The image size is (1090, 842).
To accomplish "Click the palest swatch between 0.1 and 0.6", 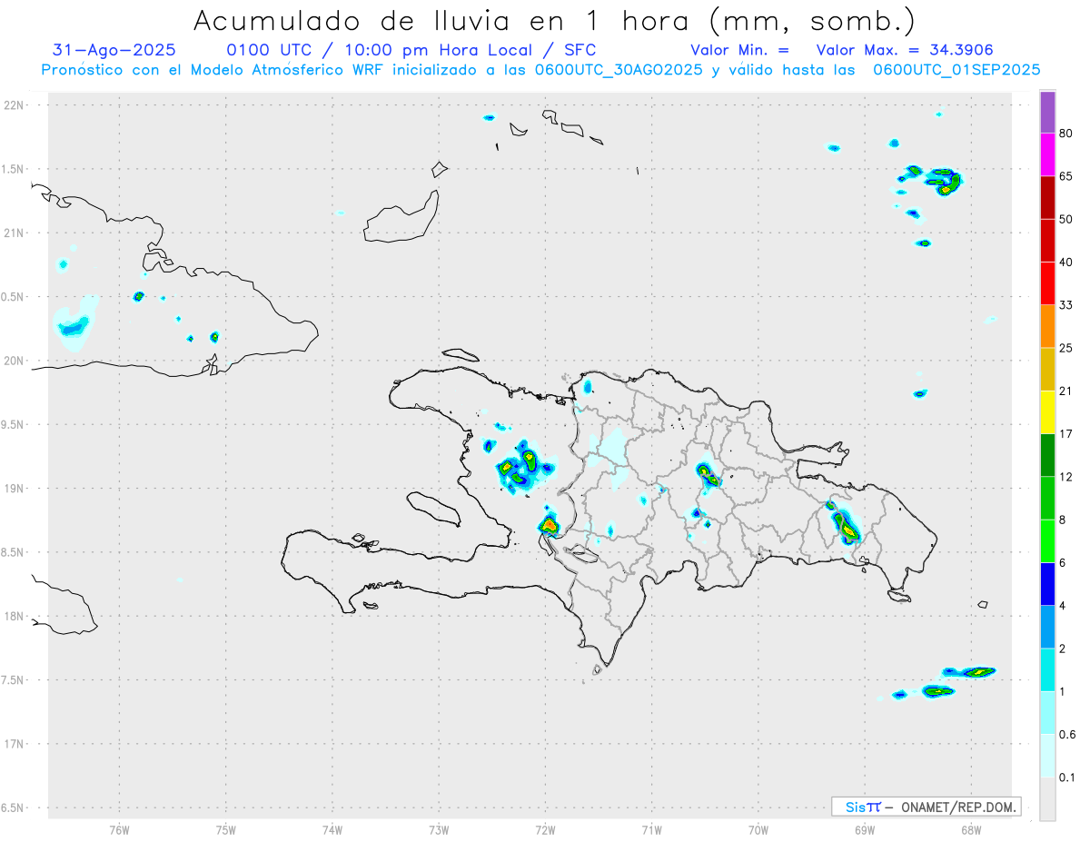I will coord(1047,756).
